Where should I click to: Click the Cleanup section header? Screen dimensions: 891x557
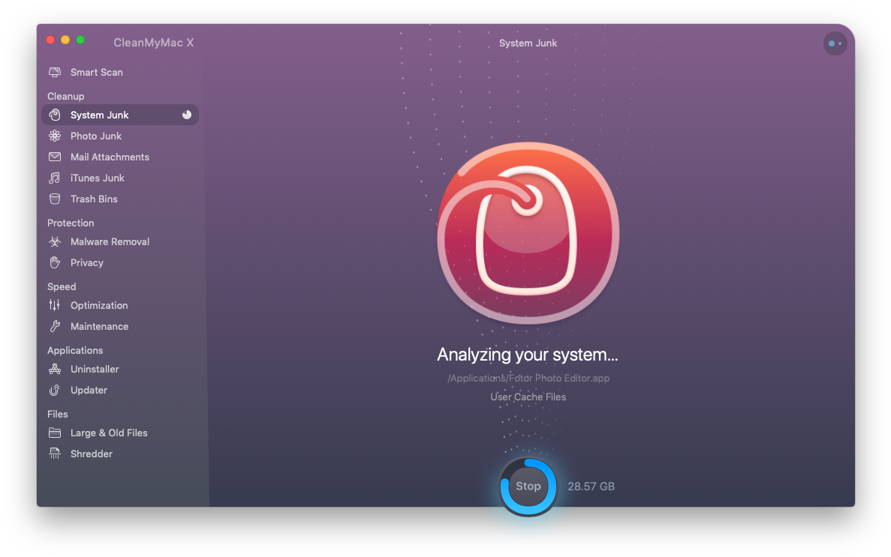click(66, 96)
